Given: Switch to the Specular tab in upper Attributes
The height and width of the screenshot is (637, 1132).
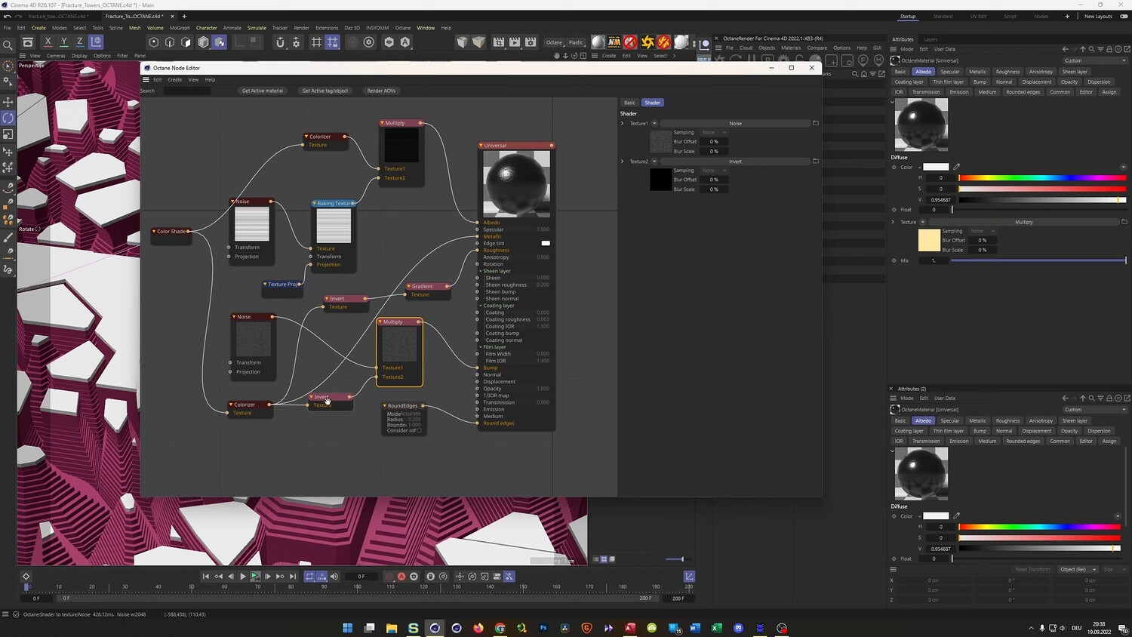Looking at the screenshot, I should 950,72.
